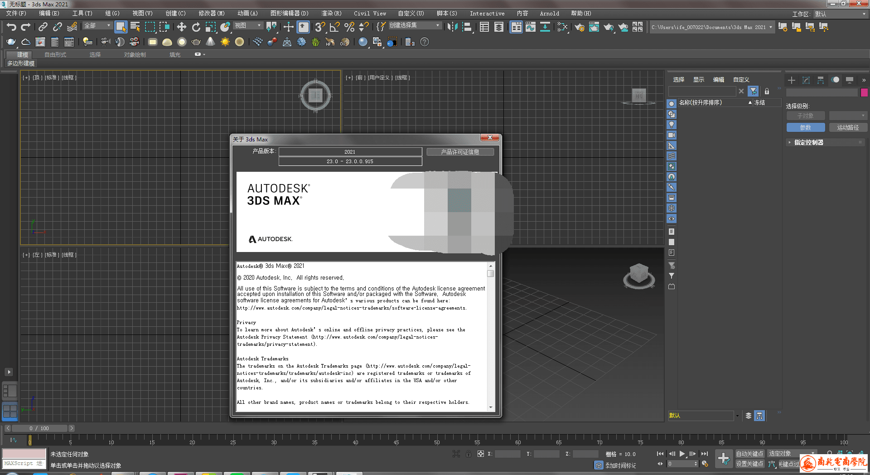Click the Unlink Selection tool
This screenshot has height=475, width=870.
point(58,27)
